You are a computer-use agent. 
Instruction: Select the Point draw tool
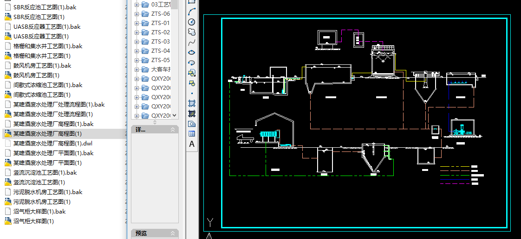[x=192, y=93]
